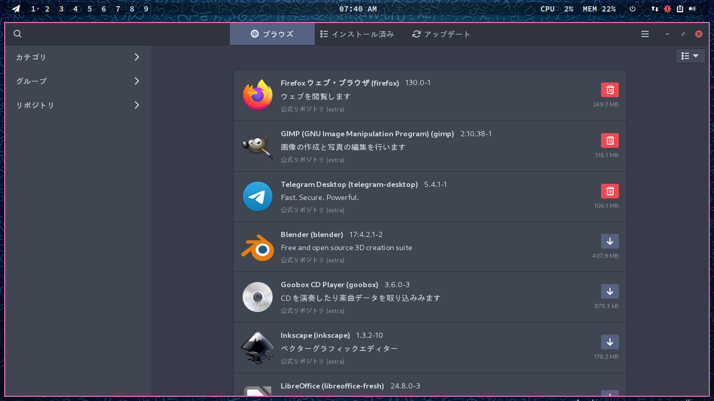Switch to workspace 2
This screenshot has width=714, height=401.
point(48,9)
